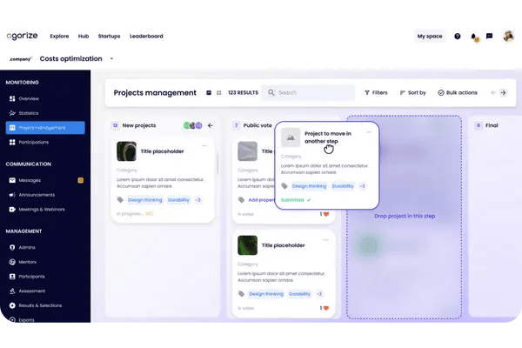Click Durability tag on lower Public vote card
522x348 pixels.
coord(299,294)
